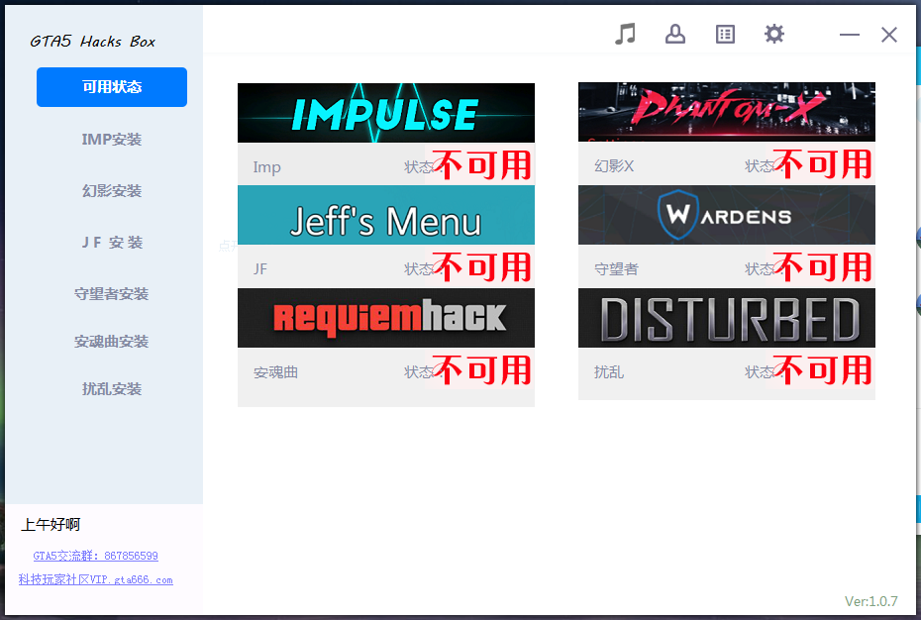The image size is (921, 620).
Task: Select the Jeff's Menu banner
Action: pos(386,216)
